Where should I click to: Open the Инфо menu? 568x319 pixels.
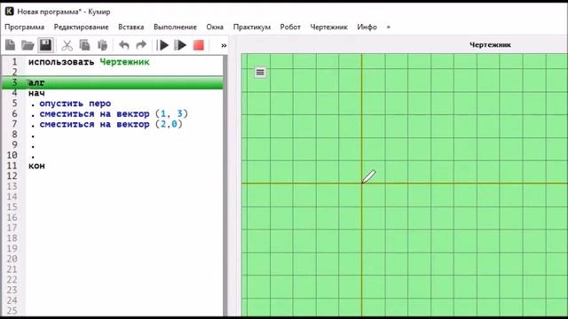tap(367, 27)
